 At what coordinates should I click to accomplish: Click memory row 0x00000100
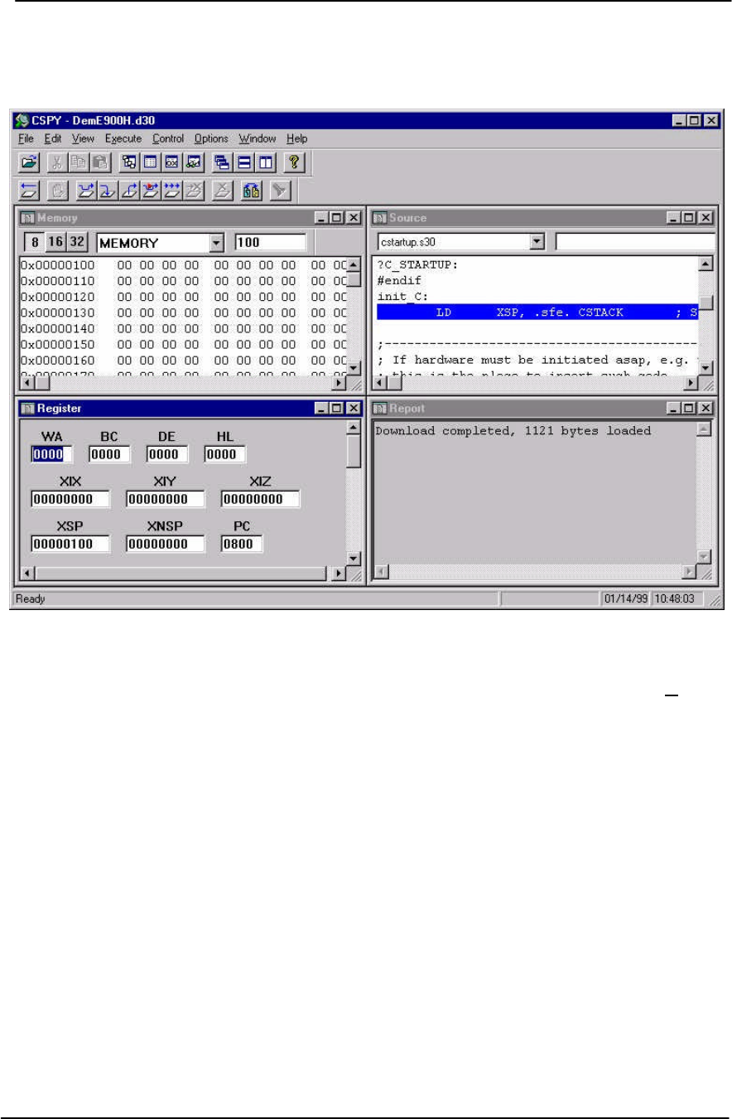(182, 265)
